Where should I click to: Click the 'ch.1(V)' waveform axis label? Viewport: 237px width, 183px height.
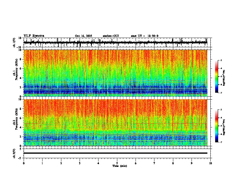pyautogui.click(x=14, y=42)
